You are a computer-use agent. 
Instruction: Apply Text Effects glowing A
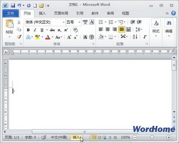[28, 37]
